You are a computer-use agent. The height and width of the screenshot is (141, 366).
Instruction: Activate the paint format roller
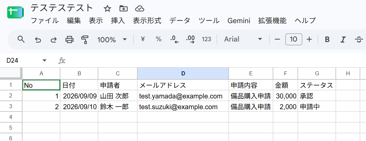[x=85, y=40]
